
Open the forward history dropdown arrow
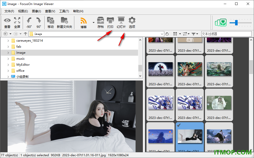point(20,34)
